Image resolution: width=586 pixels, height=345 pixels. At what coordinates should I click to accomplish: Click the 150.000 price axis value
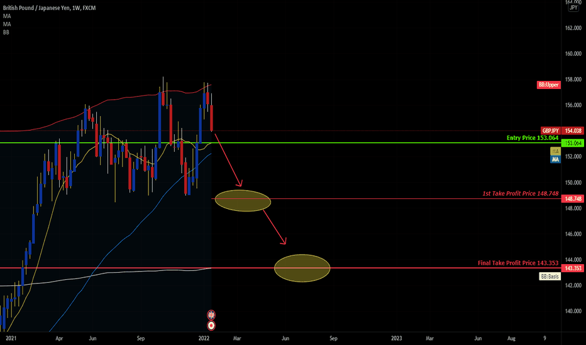pos(573,183)
